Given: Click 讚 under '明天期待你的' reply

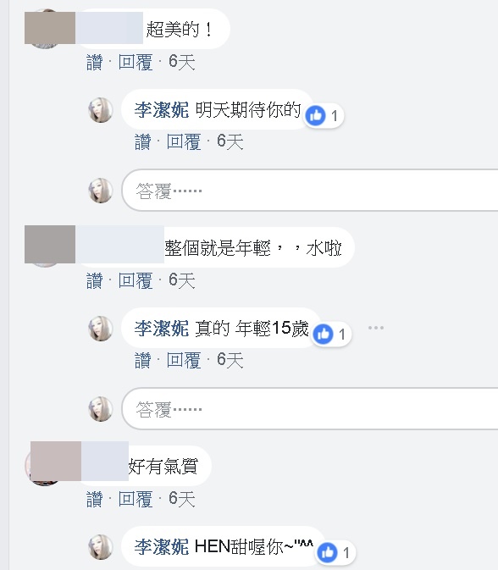Looking at the screenshot, I should pyautogui.click(x=142, y=141).
